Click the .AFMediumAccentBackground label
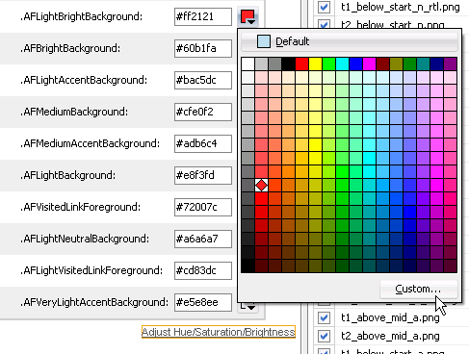The image size is (469, 354). coord(90,143)
